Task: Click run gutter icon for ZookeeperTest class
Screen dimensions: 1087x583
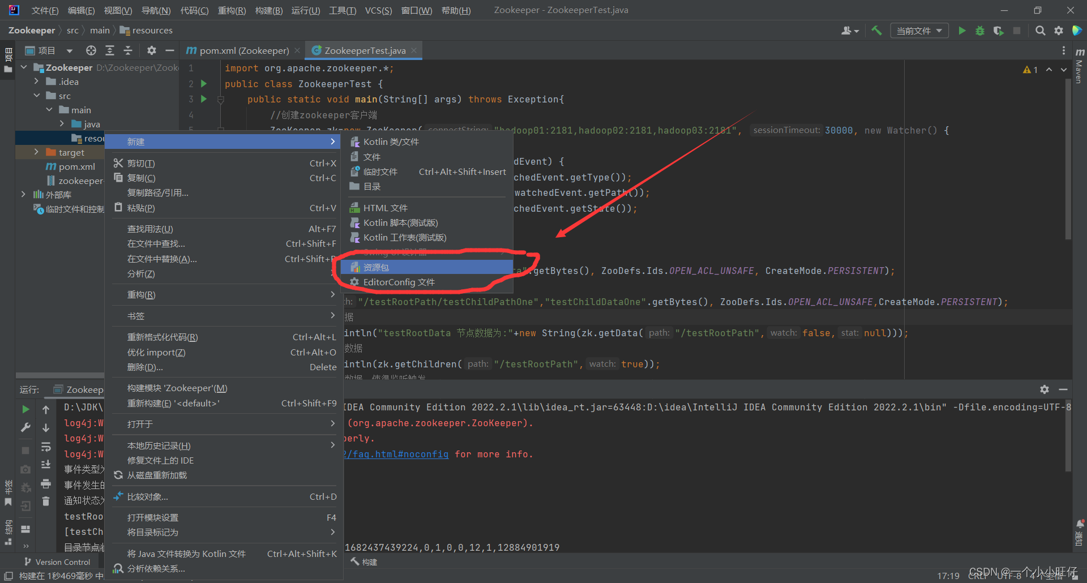Action: [204, 84]
